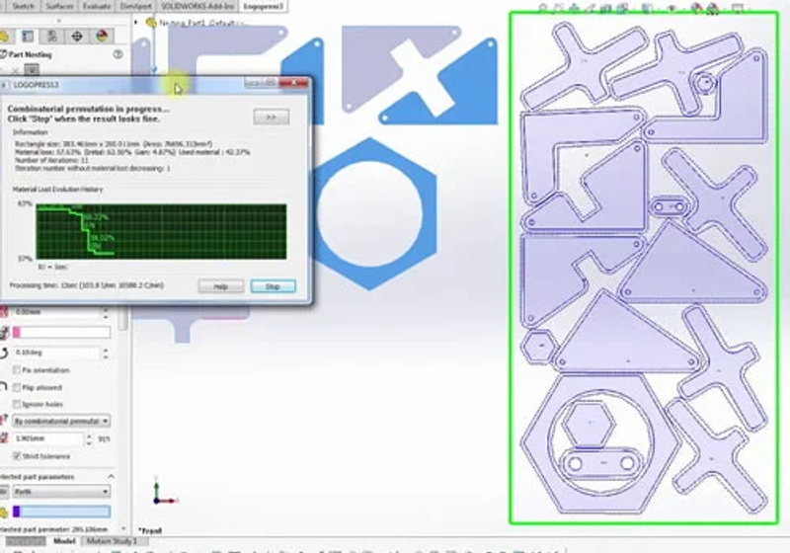Click the Zoom to Fit view icon
Image resolution: width=790 pixels, height=553 pixels.
point(542,8)
